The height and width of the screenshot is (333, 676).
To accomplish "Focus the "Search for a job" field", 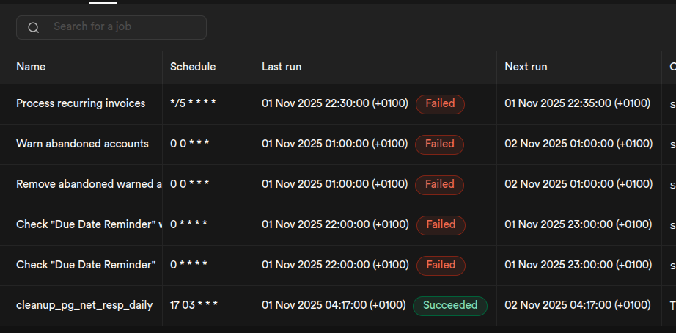I will pyautogui.click(x=125, y=27).
